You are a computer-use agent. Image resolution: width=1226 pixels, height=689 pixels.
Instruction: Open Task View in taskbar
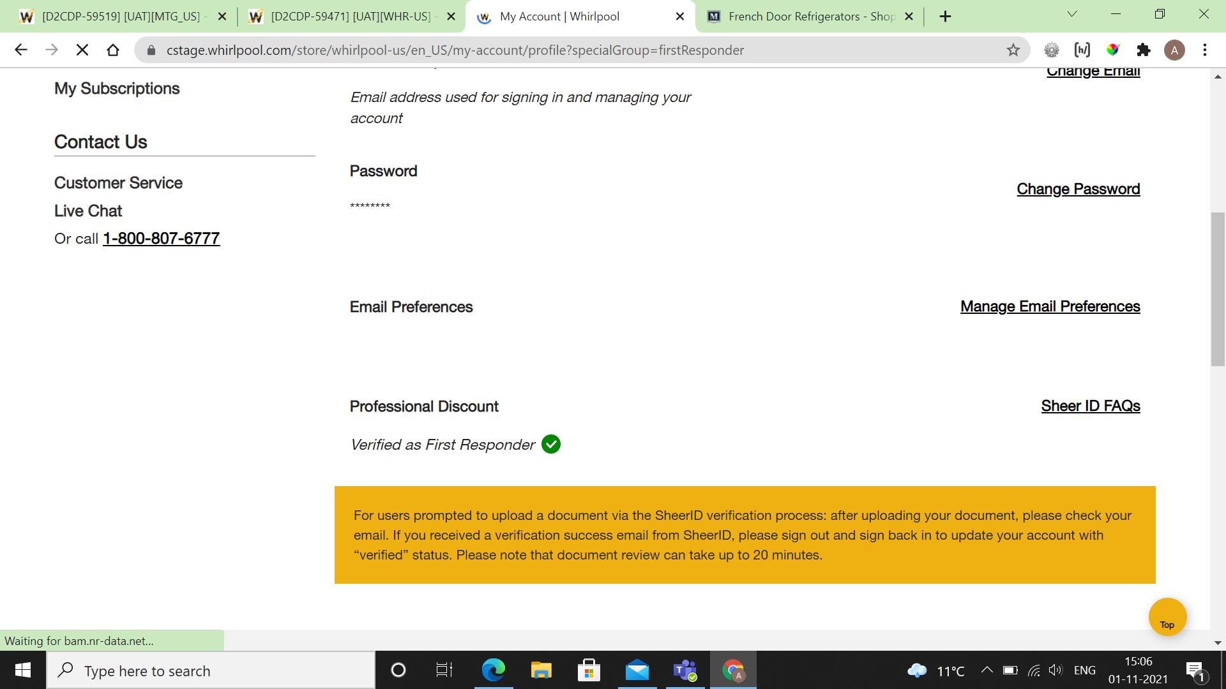coord(444,670)
